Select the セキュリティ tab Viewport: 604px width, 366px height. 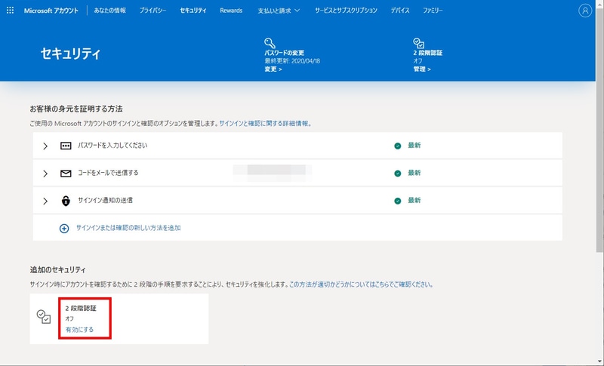click(193, 11)
